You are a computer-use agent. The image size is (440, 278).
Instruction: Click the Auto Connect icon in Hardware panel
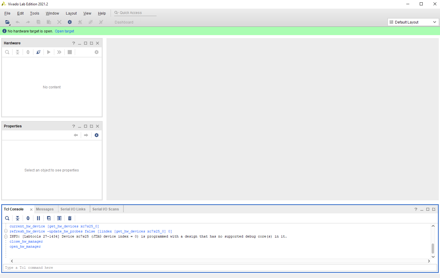pyautogui.click(x=38, y=52)
